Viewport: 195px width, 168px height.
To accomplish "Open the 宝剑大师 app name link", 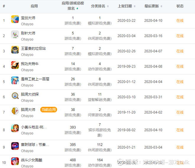I will [28, 18].
